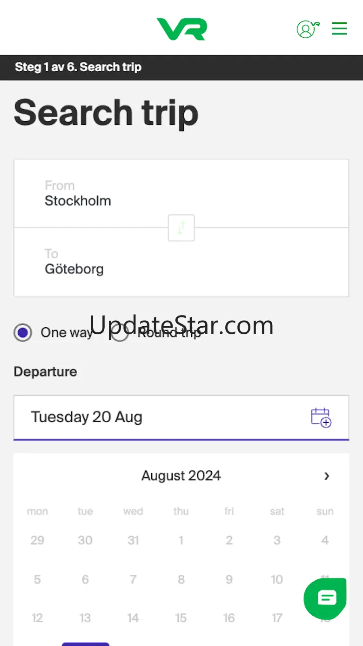Viewport: 363px width, 646px height.
Task: Select July 30 in the calendar
Action: pyautogui.click(x=85, y=540)
